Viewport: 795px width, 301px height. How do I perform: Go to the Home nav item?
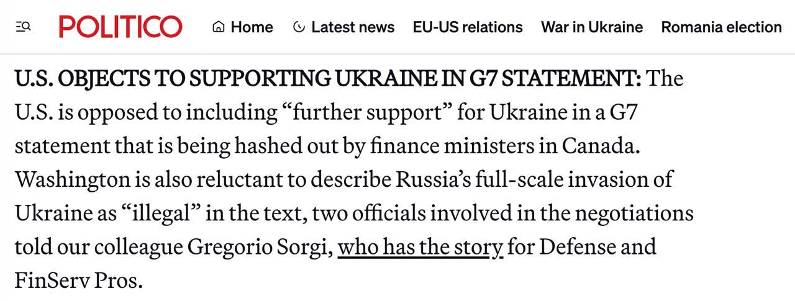click(252, 27)
